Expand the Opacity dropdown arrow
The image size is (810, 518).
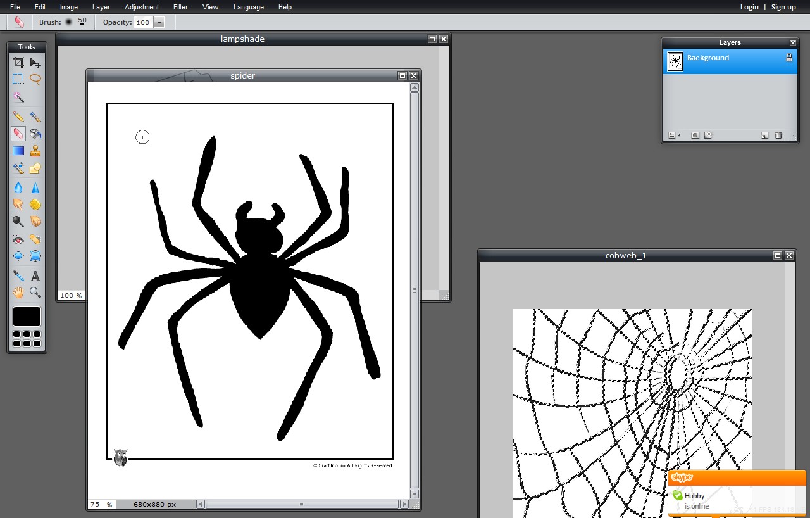[159, 22]
